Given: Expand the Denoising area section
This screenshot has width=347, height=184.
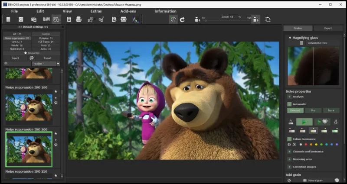Looking at the screenshot, I should pos(289,159).
